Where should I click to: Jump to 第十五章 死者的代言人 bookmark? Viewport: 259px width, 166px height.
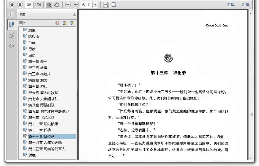click(47, 149)
